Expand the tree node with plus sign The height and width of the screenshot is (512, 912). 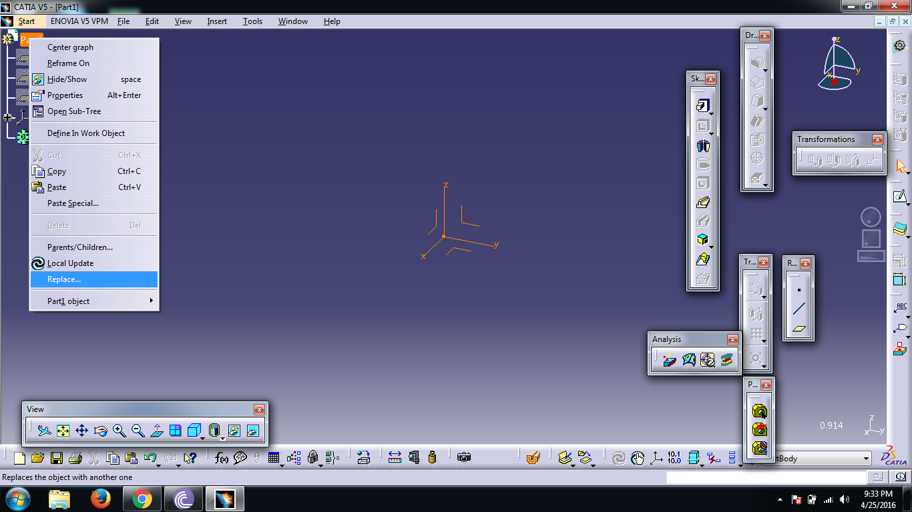8,118
